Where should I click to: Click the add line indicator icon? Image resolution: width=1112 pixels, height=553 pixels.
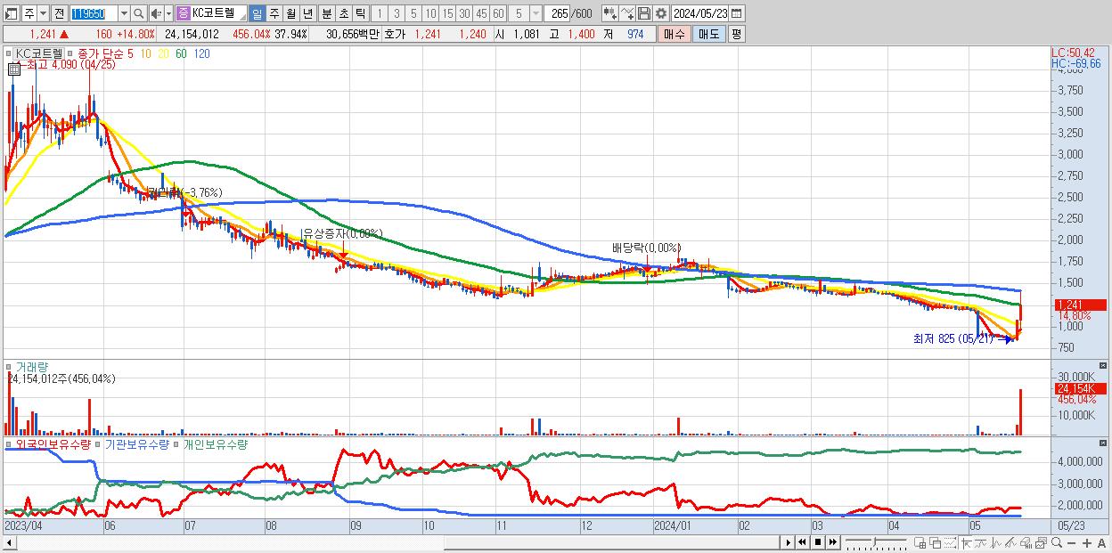point(626,13)
